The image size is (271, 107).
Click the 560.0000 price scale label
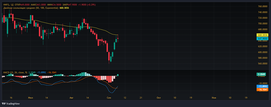click(x=263, y=64)
